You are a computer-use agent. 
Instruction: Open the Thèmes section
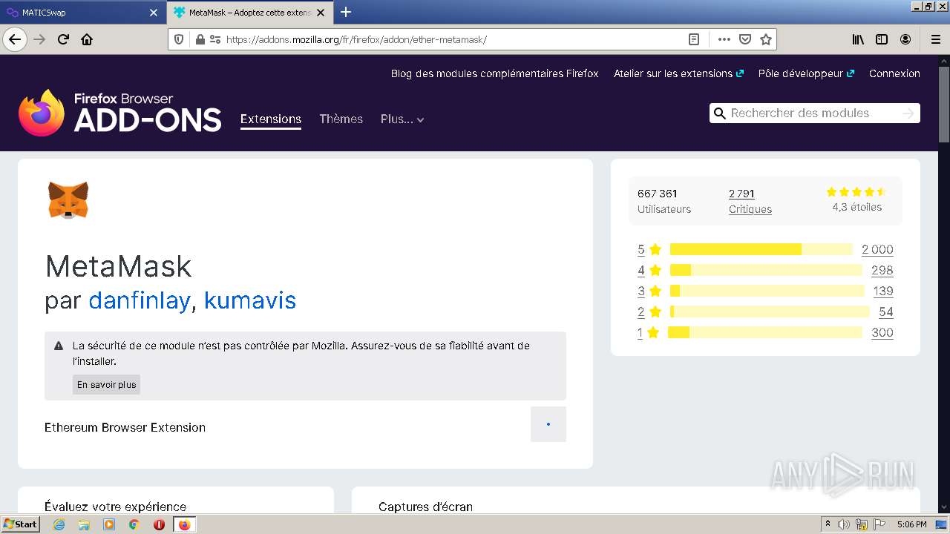pyautogui.click(x=341, y=119)
